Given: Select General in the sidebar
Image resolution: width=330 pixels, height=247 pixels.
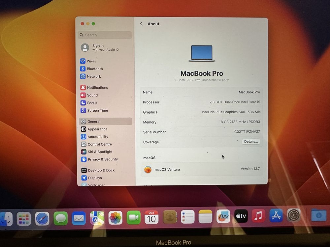Looking at the screenshot, I should 106,122.
